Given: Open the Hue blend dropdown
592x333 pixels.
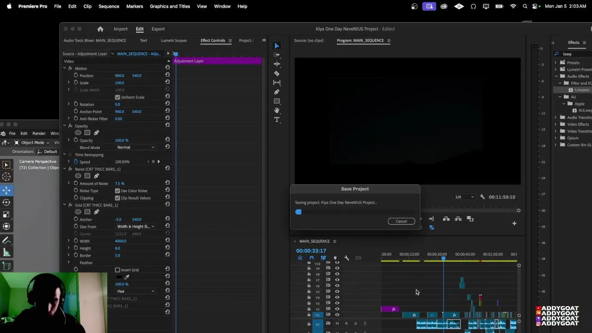Looking at the screenshot, I should click(136, 291).
